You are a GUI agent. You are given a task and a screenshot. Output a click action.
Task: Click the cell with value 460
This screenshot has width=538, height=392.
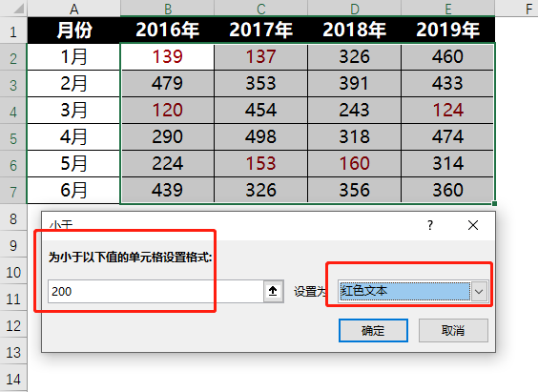point(448,57)
